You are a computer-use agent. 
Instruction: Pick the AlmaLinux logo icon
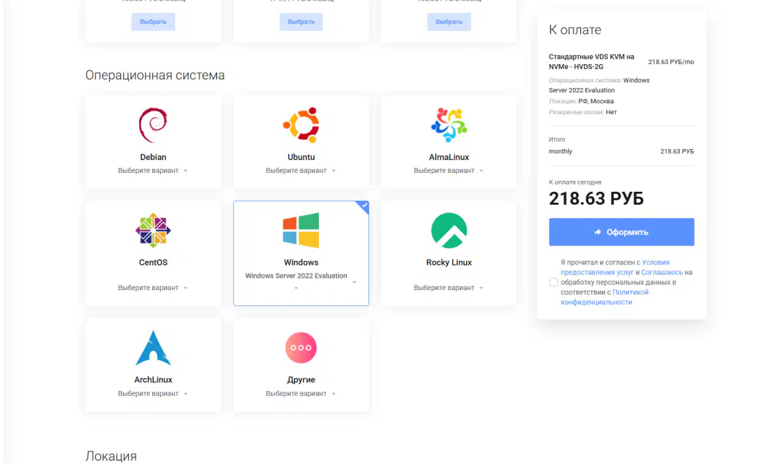tap(449, 125)
